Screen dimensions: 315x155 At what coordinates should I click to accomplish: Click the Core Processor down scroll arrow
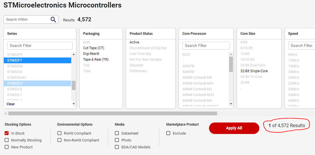tap(231, 104)
